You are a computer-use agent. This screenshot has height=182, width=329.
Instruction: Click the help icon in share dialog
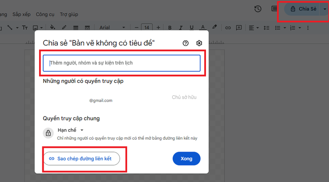(x=185, y=43)
